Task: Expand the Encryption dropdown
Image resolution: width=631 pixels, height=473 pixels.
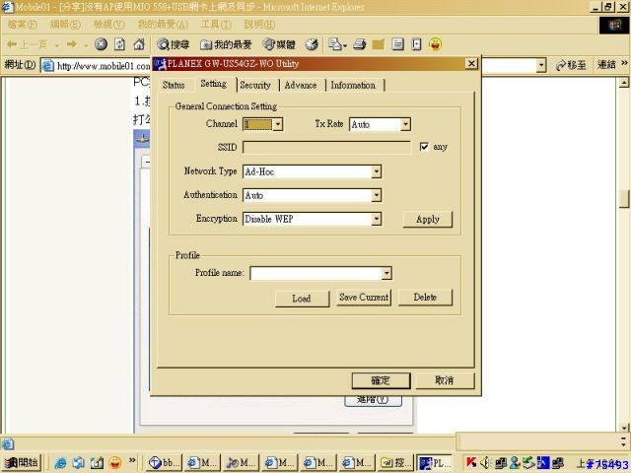Action: point(377,219)
